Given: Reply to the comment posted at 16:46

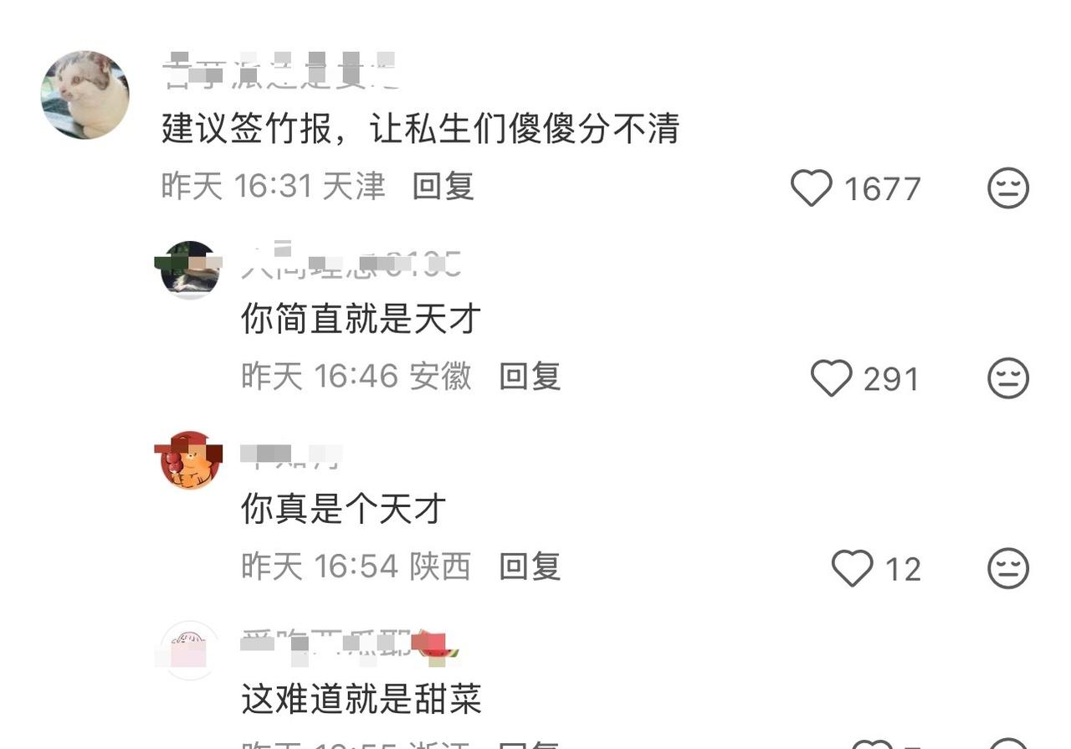Looking at the screenshot, I should click(x=530, y=376).
